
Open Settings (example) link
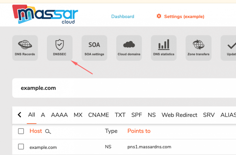(184, 17)
